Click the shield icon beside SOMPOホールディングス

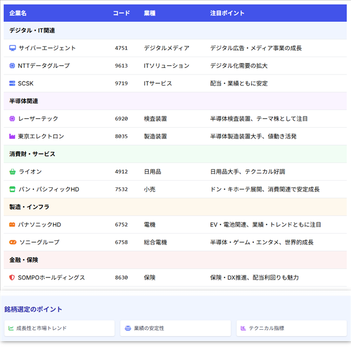point(12,277)
